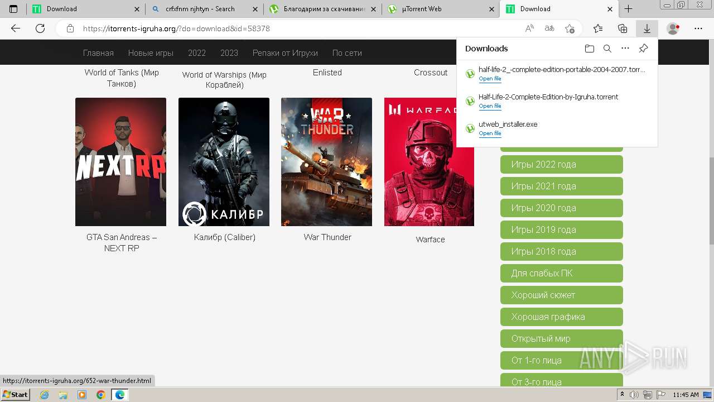Open Хороший сюжет category

[x=561, y=295]
